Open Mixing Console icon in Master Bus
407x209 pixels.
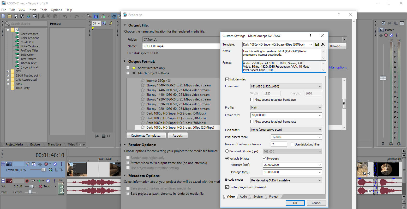[x=402, y=23]
